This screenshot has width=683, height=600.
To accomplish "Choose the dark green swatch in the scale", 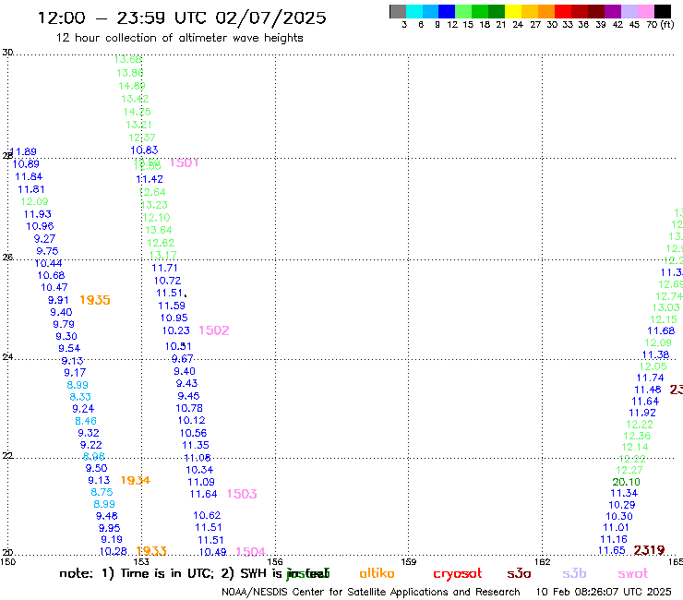I will pyautogui.click(x=497, y=11).
